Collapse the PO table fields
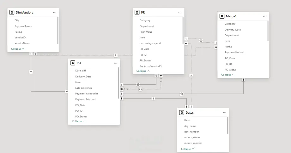291x153 pixels. (78, 121)
